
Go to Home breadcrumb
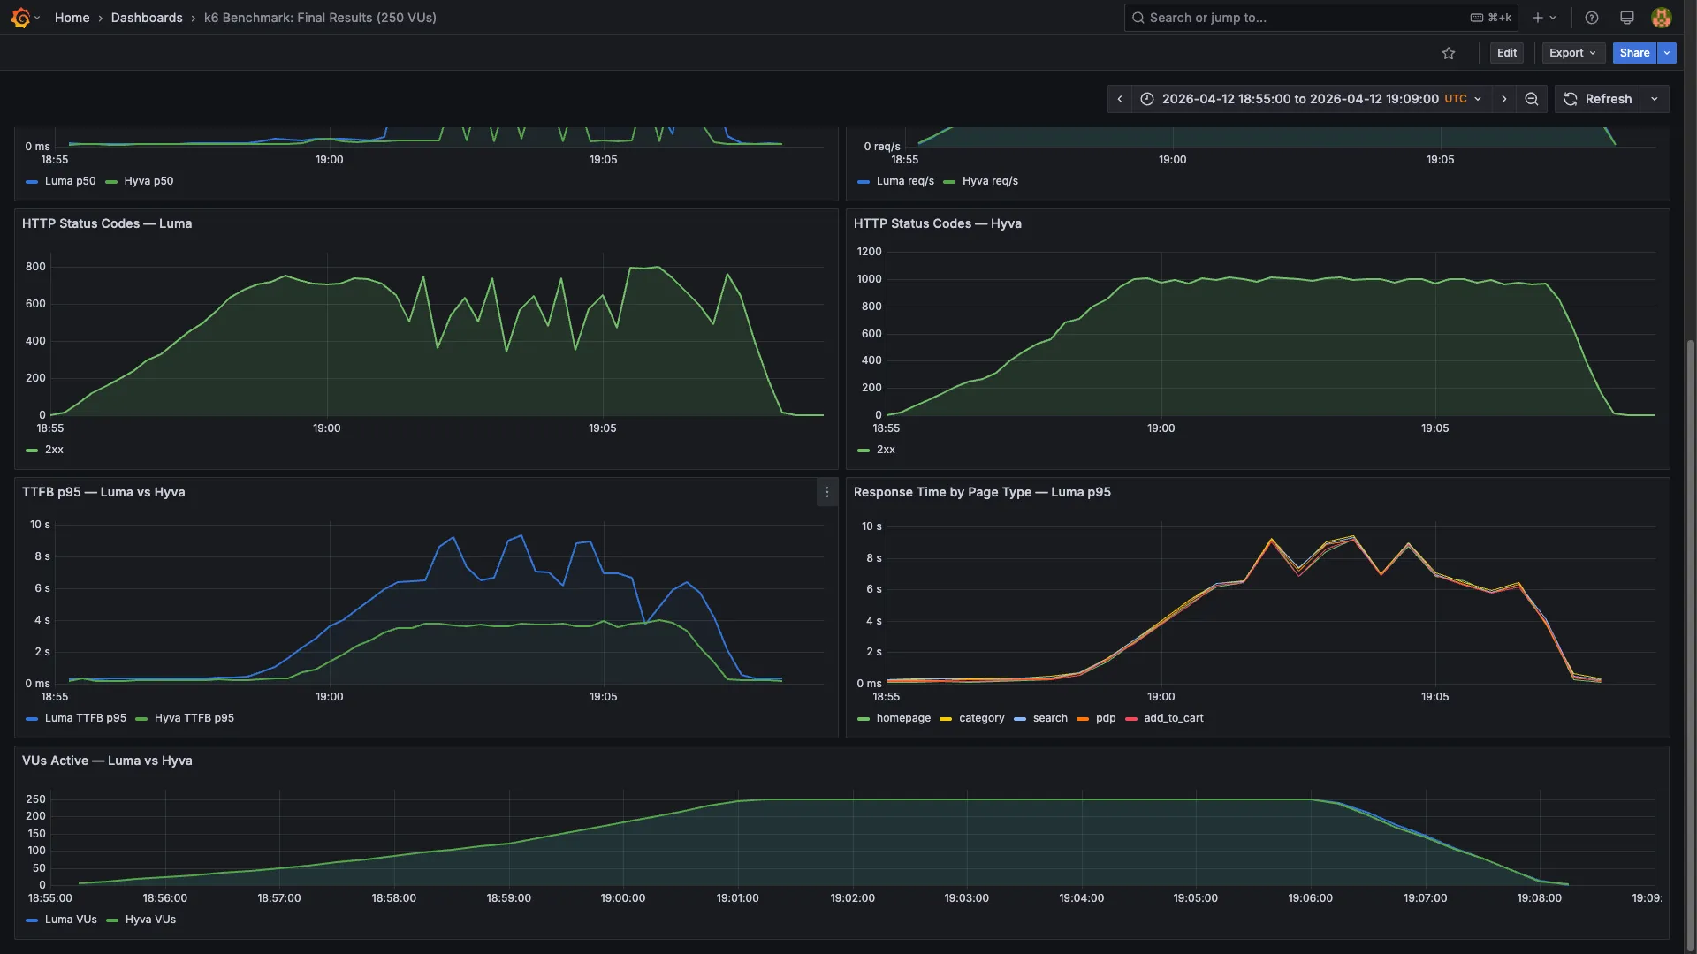72,18
